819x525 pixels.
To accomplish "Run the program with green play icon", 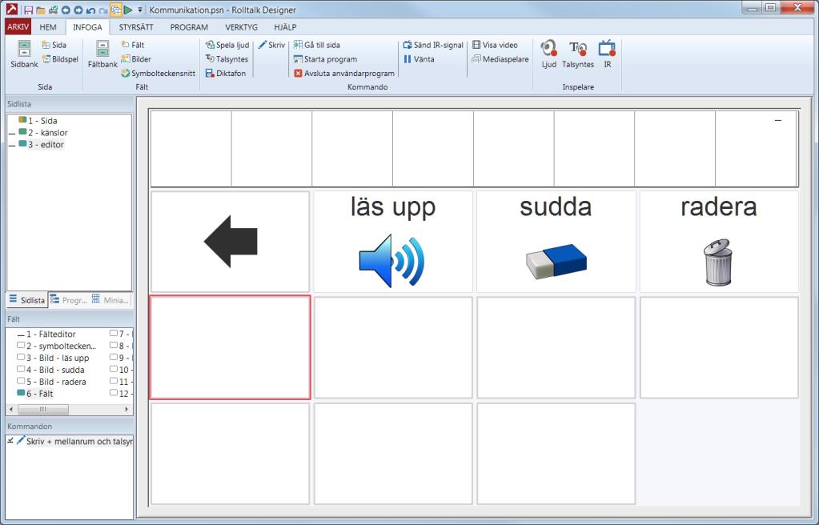I will tap(128, 10).
